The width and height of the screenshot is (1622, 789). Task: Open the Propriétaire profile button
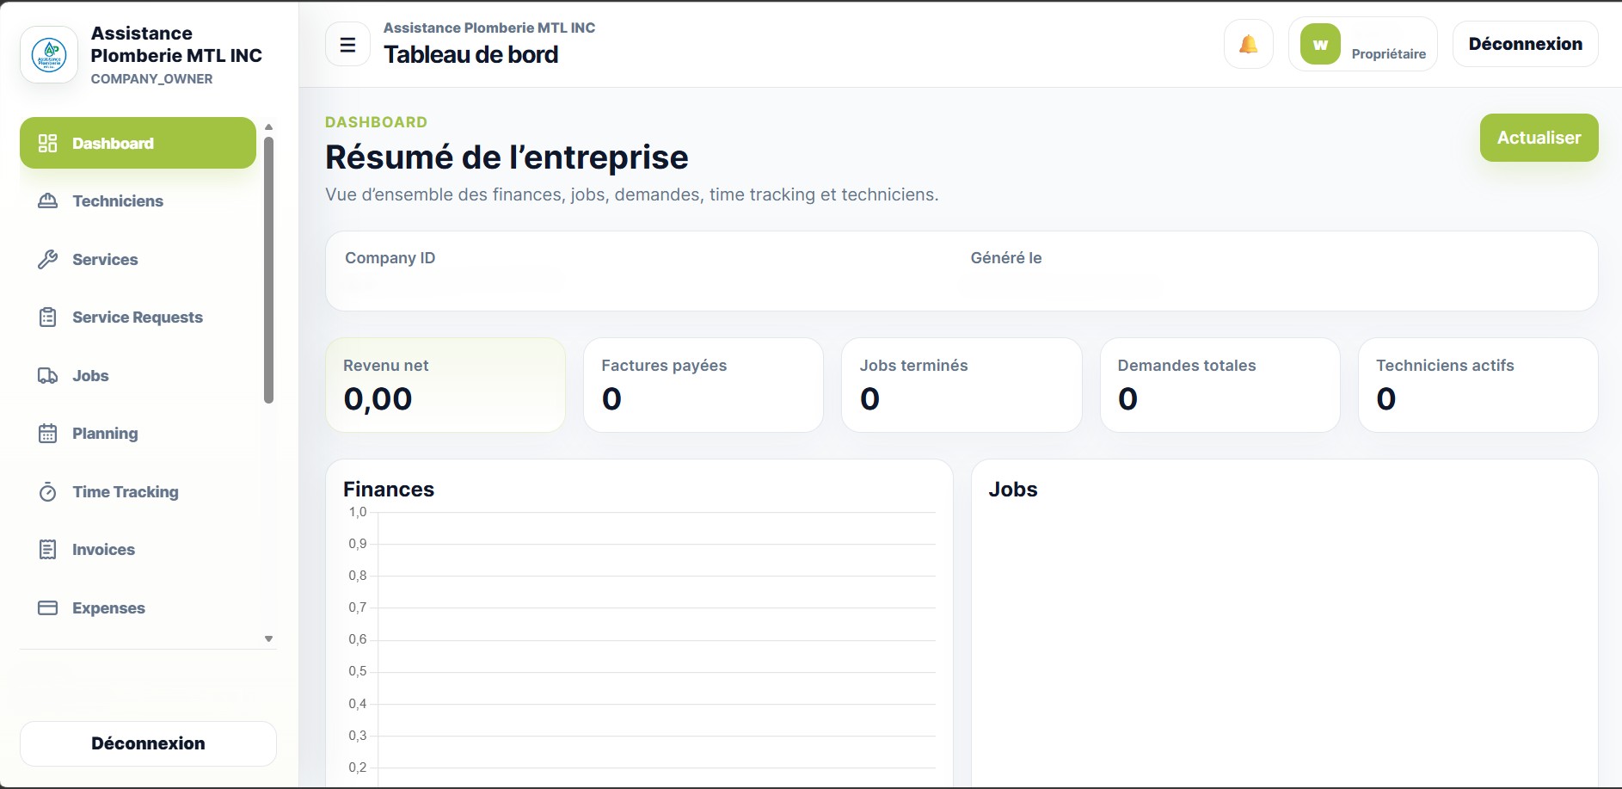click(1362, 44)
